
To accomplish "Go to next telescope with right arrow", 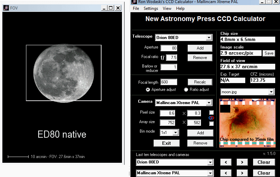I will (242, 162).
